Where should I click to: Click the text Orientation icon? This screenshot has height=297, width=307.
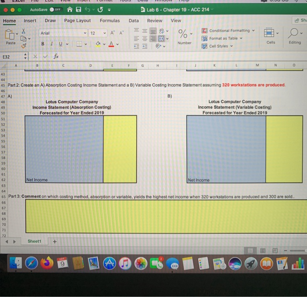click(158, 46)
